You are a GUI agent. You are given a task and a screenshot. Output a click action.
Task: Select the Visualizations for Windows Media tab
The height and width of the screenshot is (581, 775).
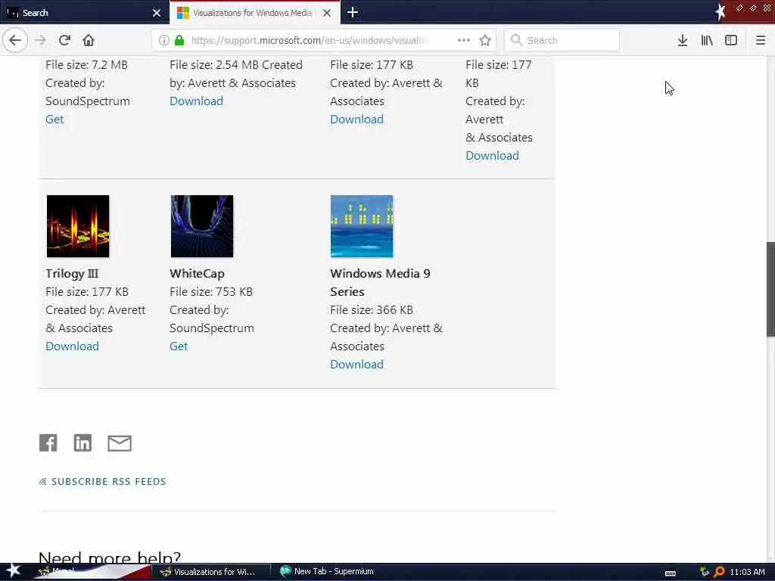(x=255, y=12)
